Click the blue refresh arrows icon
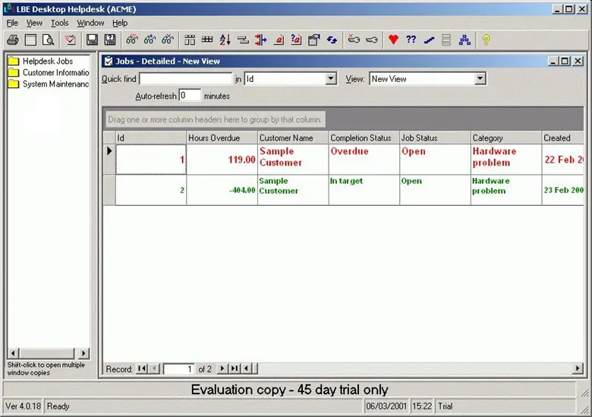Image resolution: width=592 pixels, height=417 pixels. click(332, 39)
